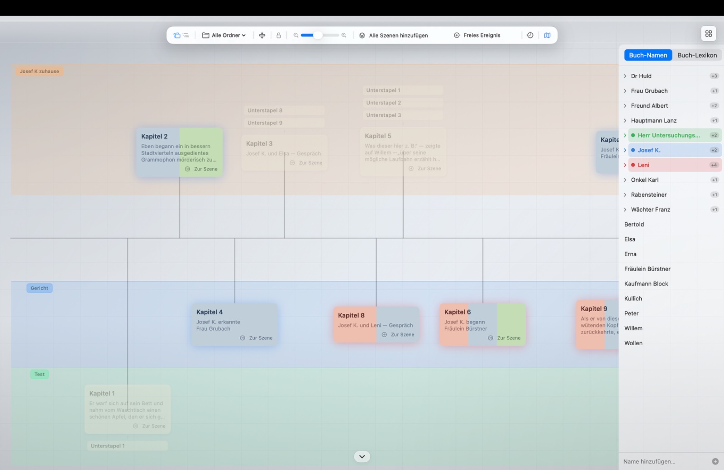Click Alle Szenen hinzufügen
The width and height of the screenshot is (724, 470).
click(x=394, y=35)
